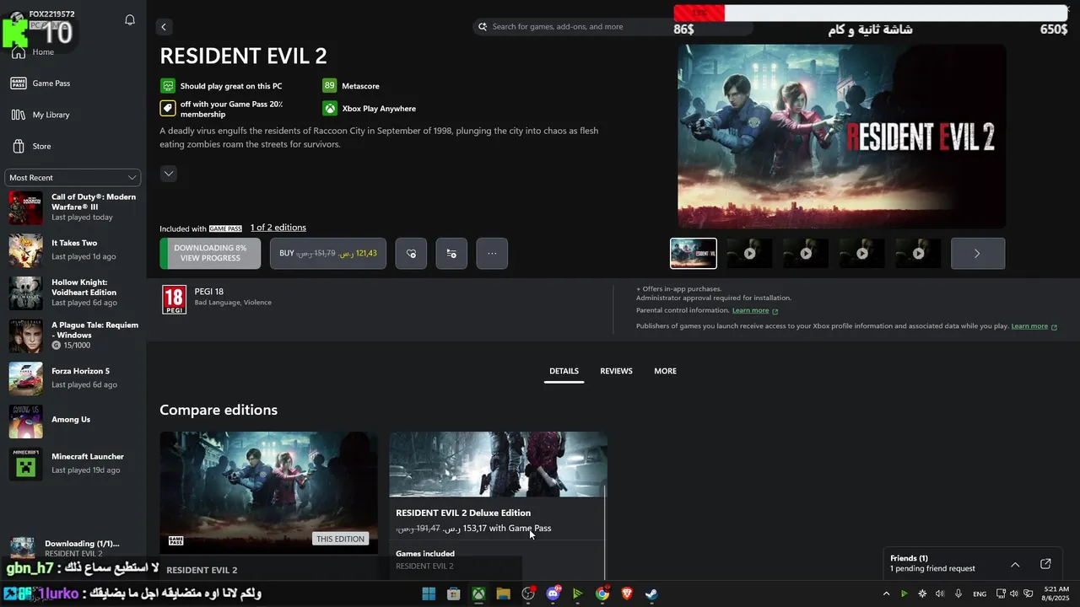The width and height of the screenshot is (1080, 607).
Task: Switch ENG input language indicator
Action: [x=980, y=594]
